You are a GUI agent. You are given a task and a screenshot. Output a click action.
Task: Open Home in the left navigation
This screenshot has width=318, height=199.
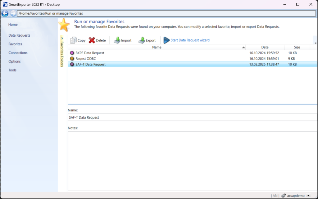pos(13,25)
